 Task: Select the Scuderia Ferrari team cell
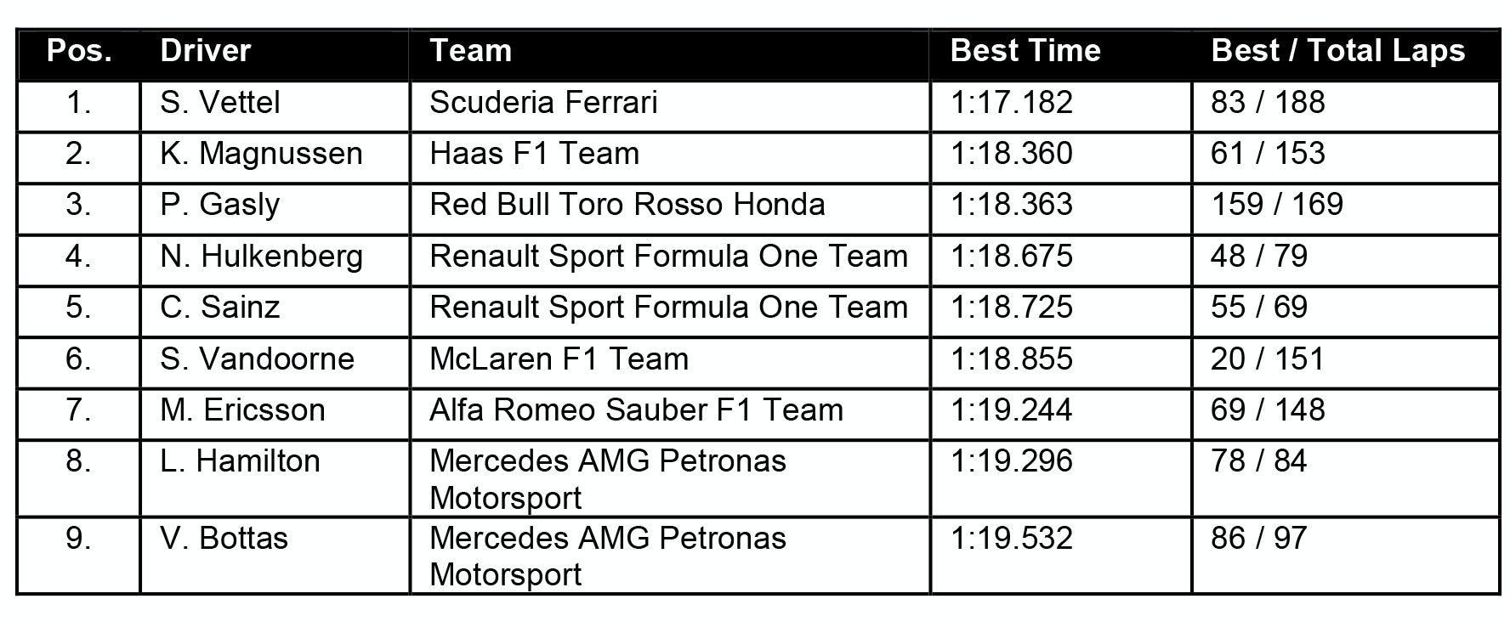(x=543, y=103)
